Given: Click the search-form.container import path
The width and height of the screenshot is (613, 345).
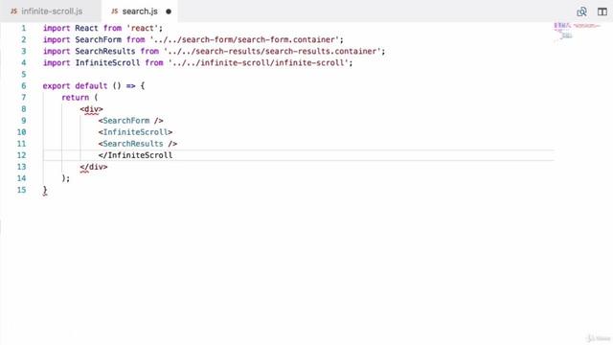Looking at the screenshot, I should [246, 39].
